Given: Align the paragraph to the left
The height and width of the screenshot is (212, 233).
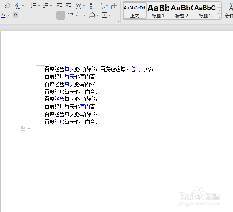Looking at the screenshot, I should pyautogui.click(x=34, y=15).
